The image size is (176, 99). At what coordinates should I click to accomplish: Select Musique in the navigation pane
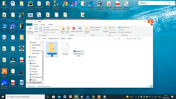tap(34, 71)
